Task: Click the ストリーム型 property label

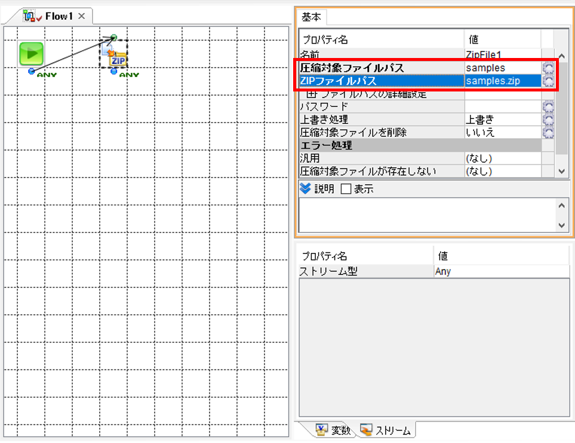Action: 366,271
